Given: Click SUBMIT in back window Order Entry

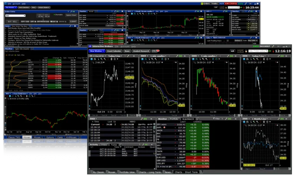Looking at the screenshot, I should [x=73, y=22].
